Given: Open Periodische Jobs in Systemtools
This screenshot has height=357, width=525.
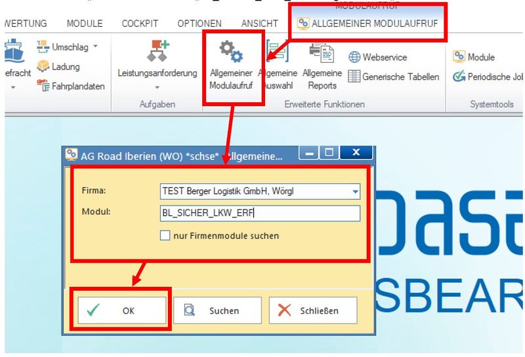Looking at the screenshot, I should pyautogui.click(x=488, y=77).
